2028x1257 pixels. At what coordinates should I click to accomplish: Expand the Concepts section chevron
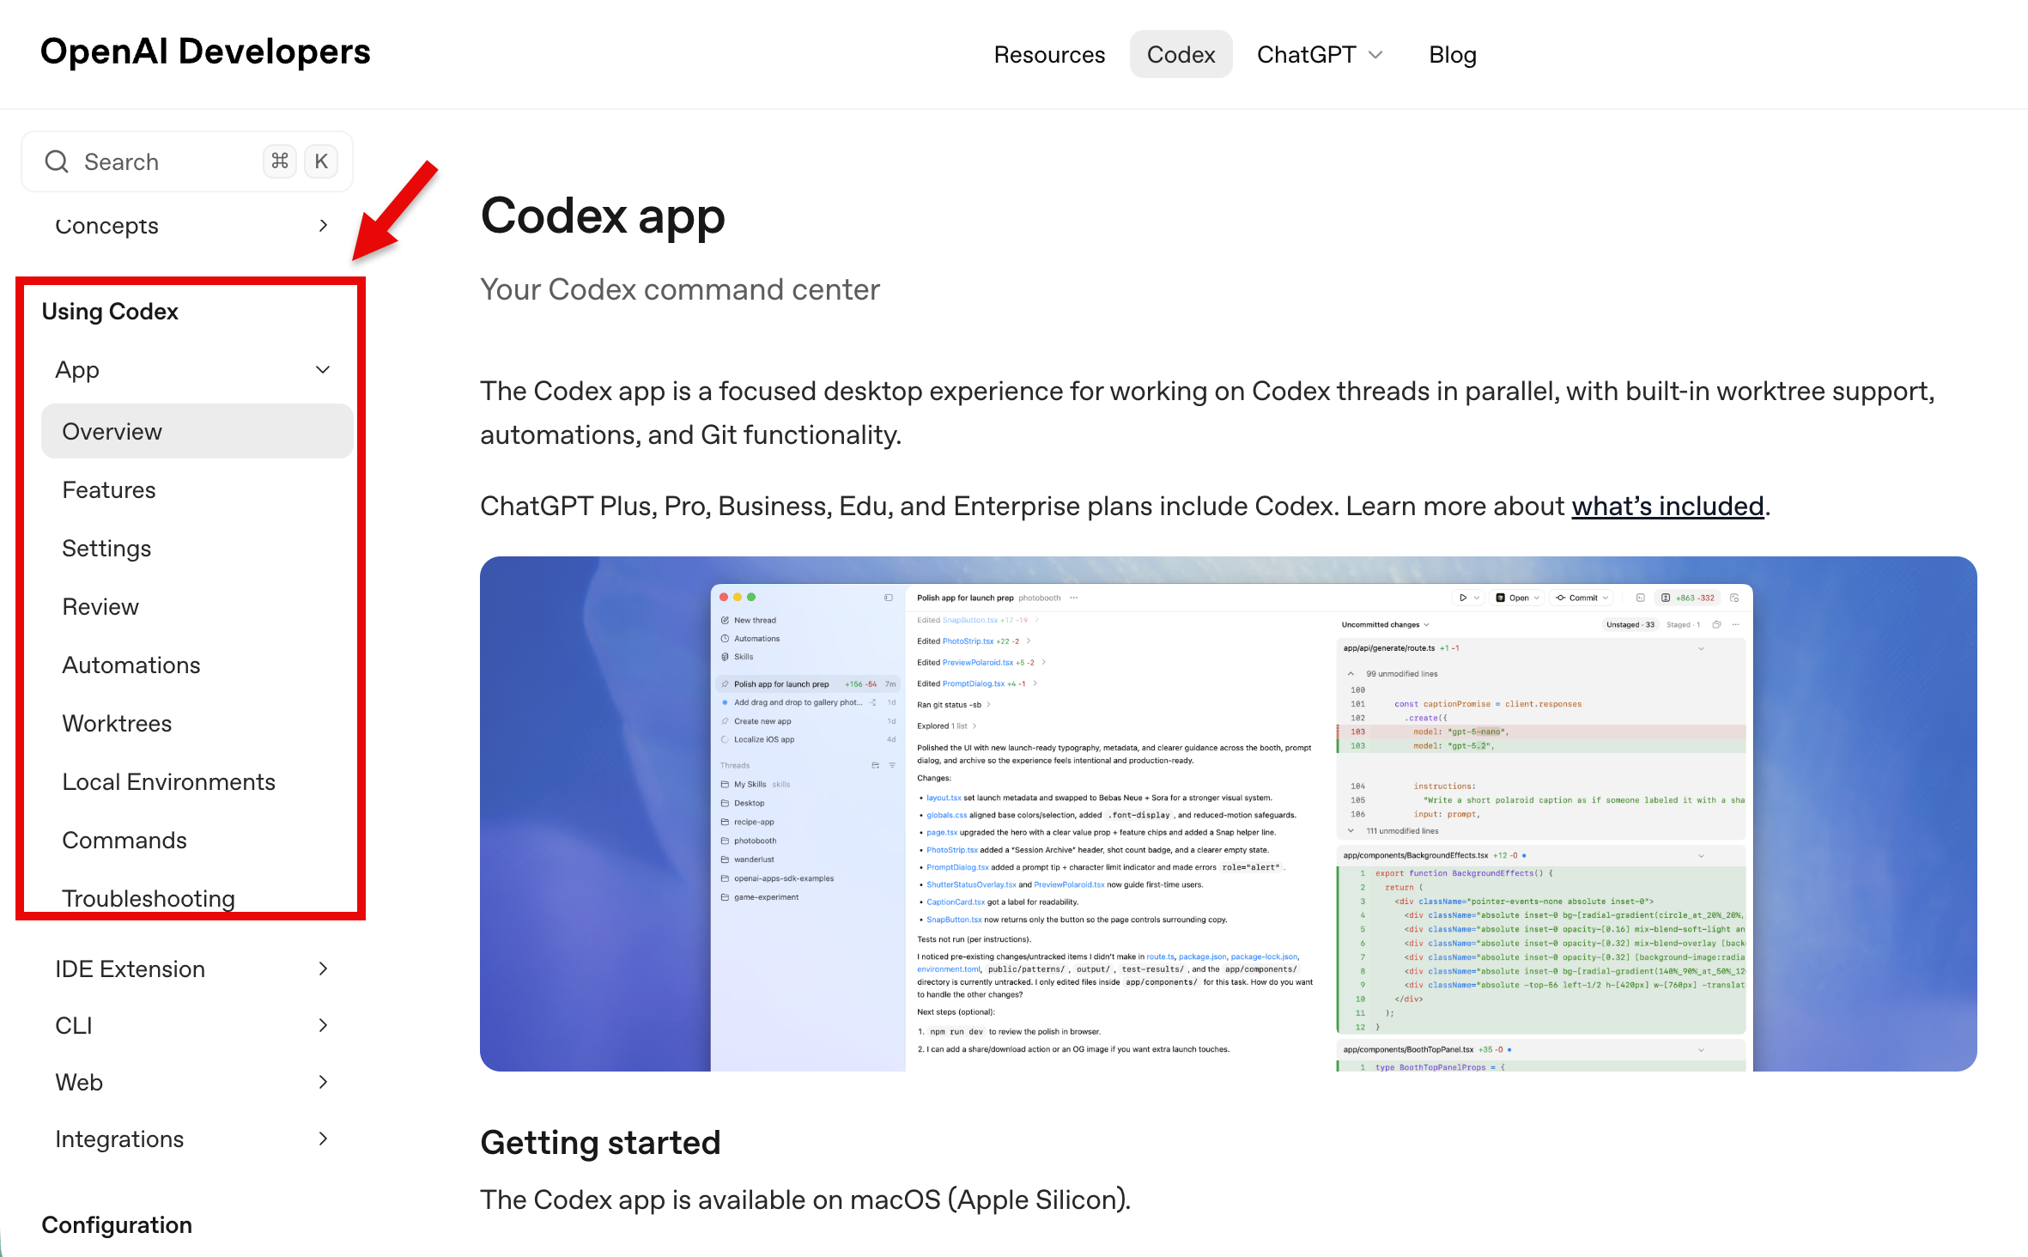tap(323, 226)
